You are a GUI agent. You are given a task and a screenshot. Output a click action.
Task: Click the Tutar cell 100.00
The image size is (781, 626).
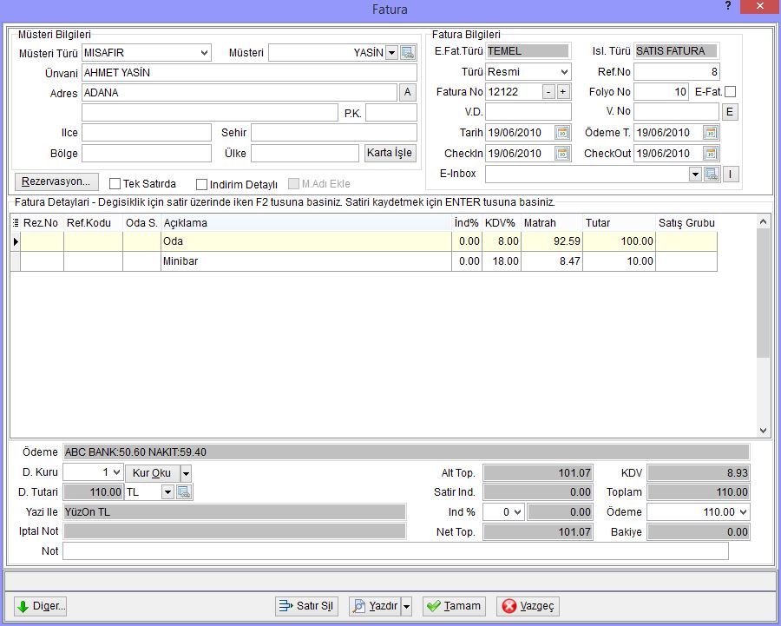619,241
